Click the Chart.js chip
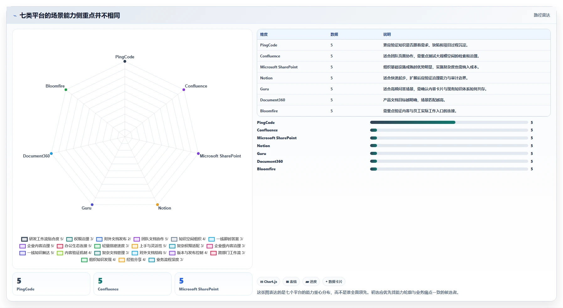The image size is (563, 308). click(269, 282)
